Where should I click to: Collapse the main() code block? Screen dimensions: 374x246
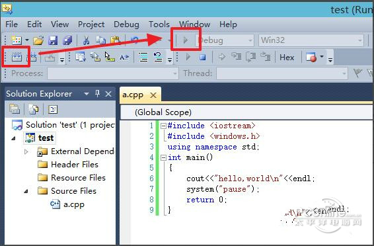163,157
